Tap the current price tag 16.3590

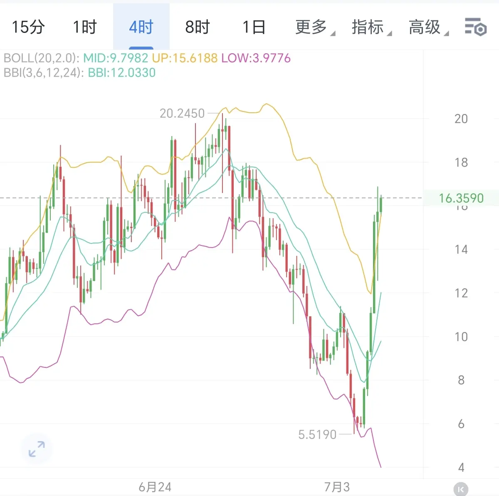(x=461, y=198)
